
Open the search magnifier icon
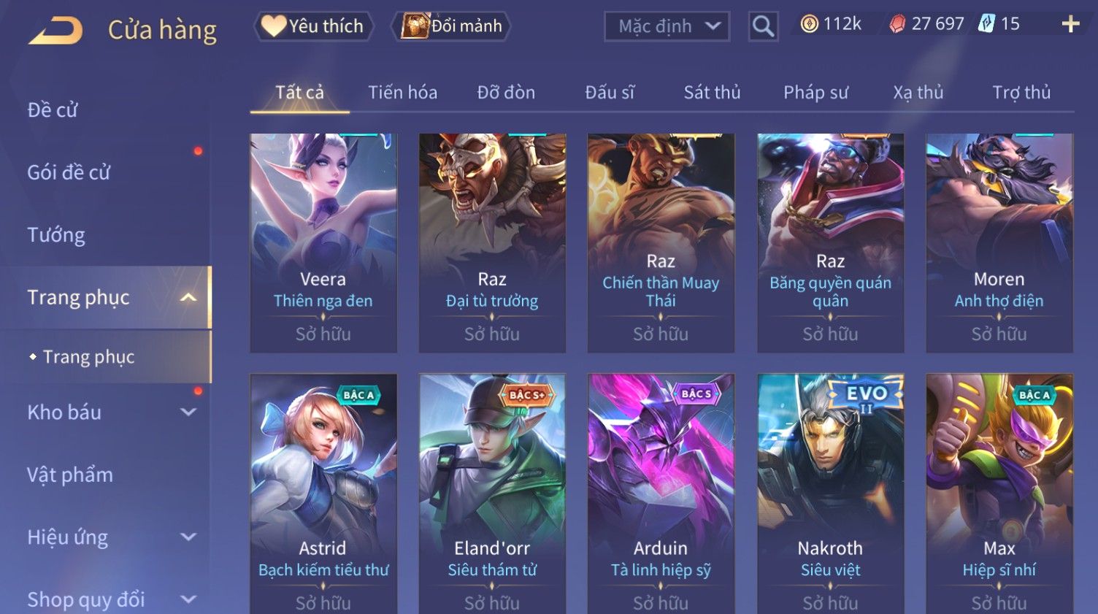click(763, 26)
